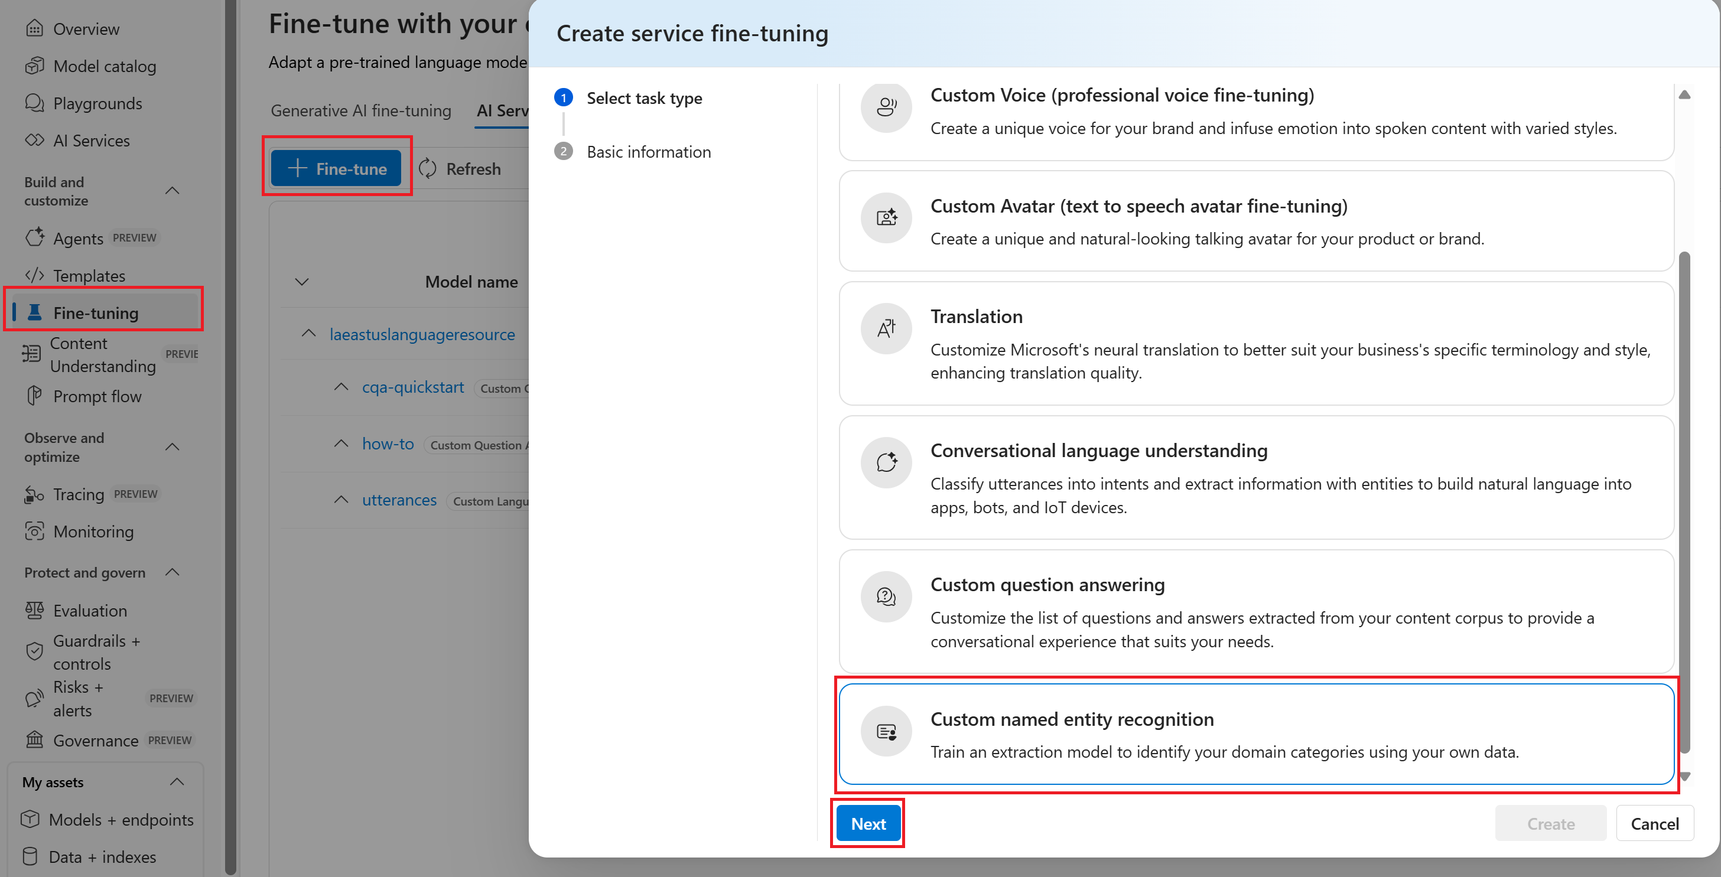Go to Monitoring in sidebar
Image resolution: width=1721 pixels, height=877 pixels.
[93, 531]
